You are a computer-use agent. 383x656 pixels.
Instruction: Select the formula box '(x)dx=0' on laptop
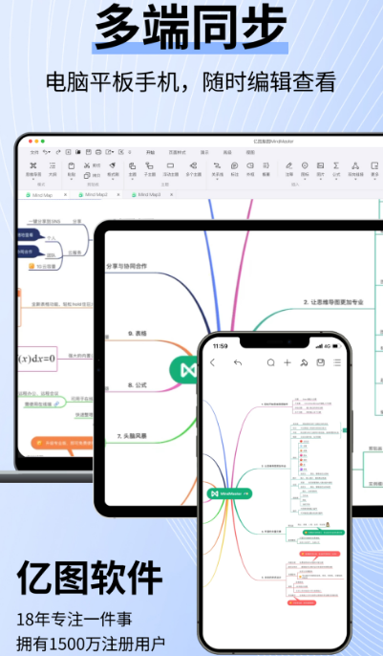click(x=36, y=359)
